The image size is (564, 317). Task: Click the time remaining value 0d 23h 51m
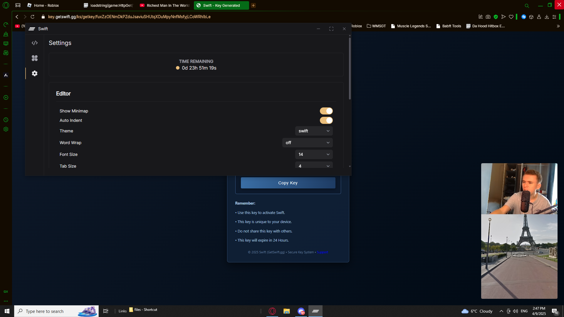[x=199, y=68]
